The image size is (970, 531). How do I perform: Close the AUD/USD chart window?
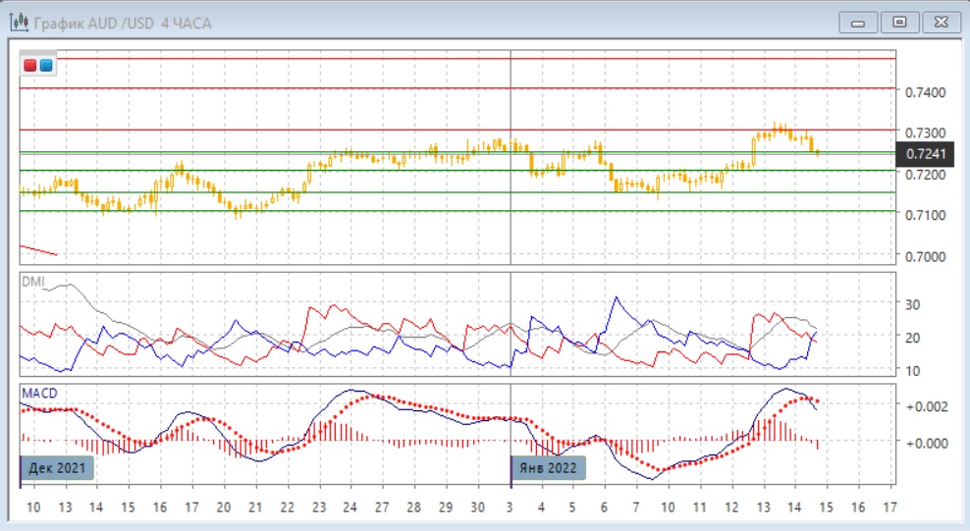pyautogui.click(x=939, y=22)
